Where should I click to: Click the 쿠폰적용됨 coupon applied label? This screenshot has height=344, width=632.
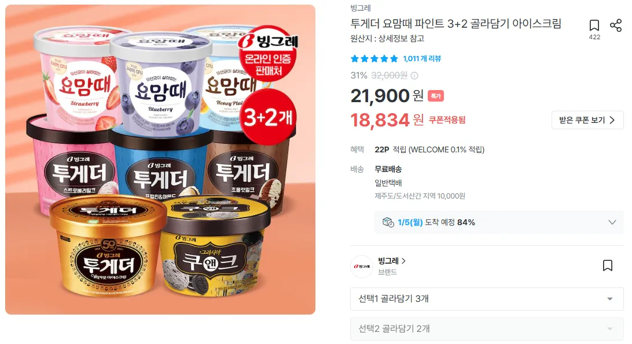point(447,119)
